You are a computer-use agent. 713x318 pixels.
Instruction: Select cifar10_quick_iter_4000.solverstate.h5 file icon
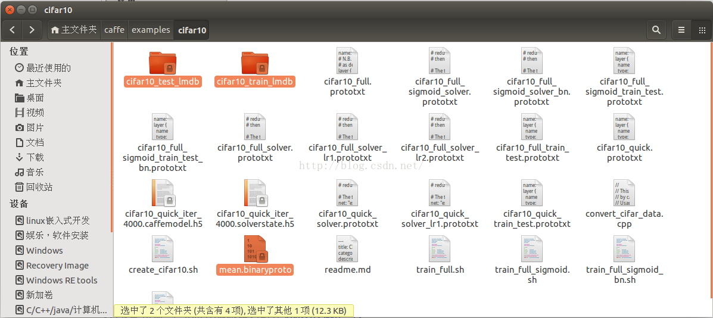pyautogui.click(x=256, y=192)
